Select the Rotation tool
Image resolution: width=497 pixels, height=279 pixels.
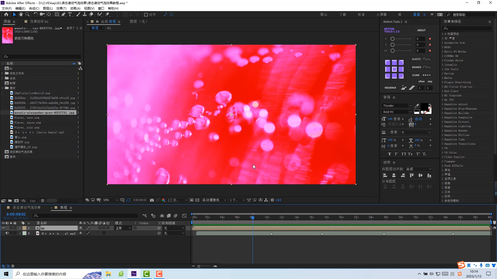pos(35,14)
